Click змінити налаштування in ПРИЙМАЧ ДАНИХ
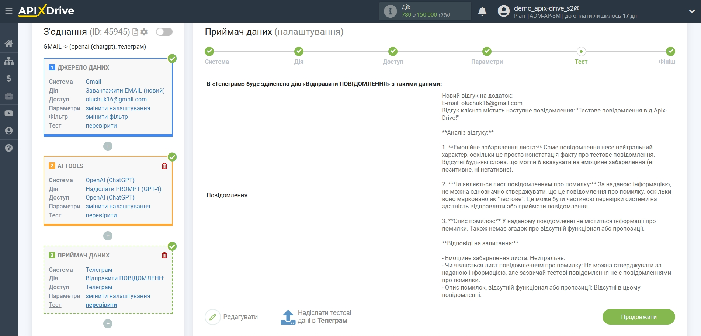Viewport: 701px width, 336px height. 118,296
